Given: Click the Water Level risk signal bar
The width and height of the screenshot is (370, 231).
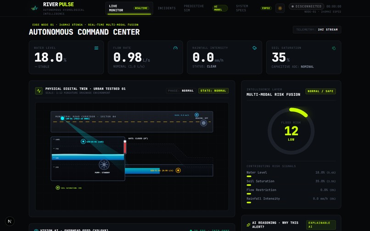Looking at the screenshot, I should [x=249, y=176].
